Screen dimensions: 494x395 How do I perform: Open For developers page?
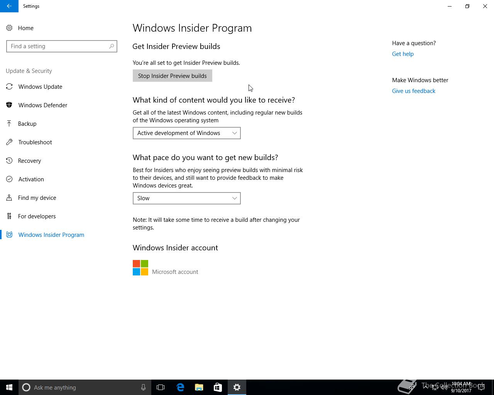tap(37, 216)
